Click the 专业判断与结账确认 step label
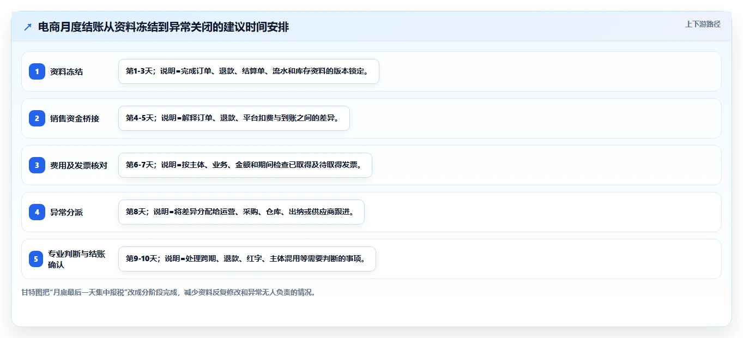 (x=76, y=259)
